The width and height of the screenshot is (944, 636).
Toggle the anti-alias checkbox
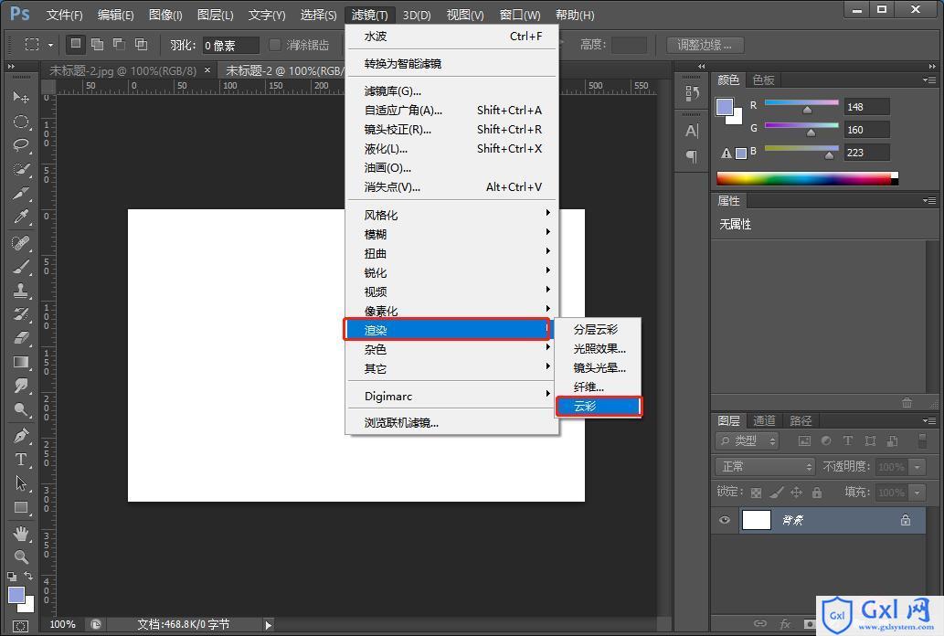pos(275,45)
